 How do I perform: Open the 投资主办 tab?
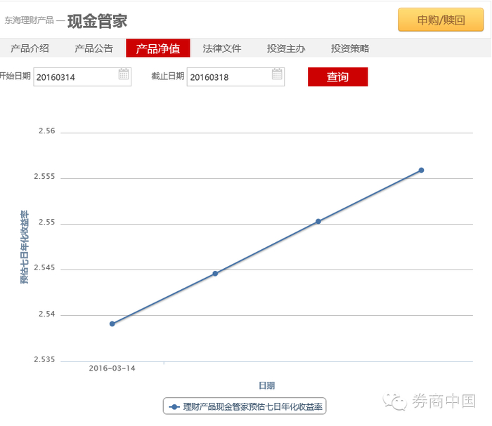coord(286,48)
